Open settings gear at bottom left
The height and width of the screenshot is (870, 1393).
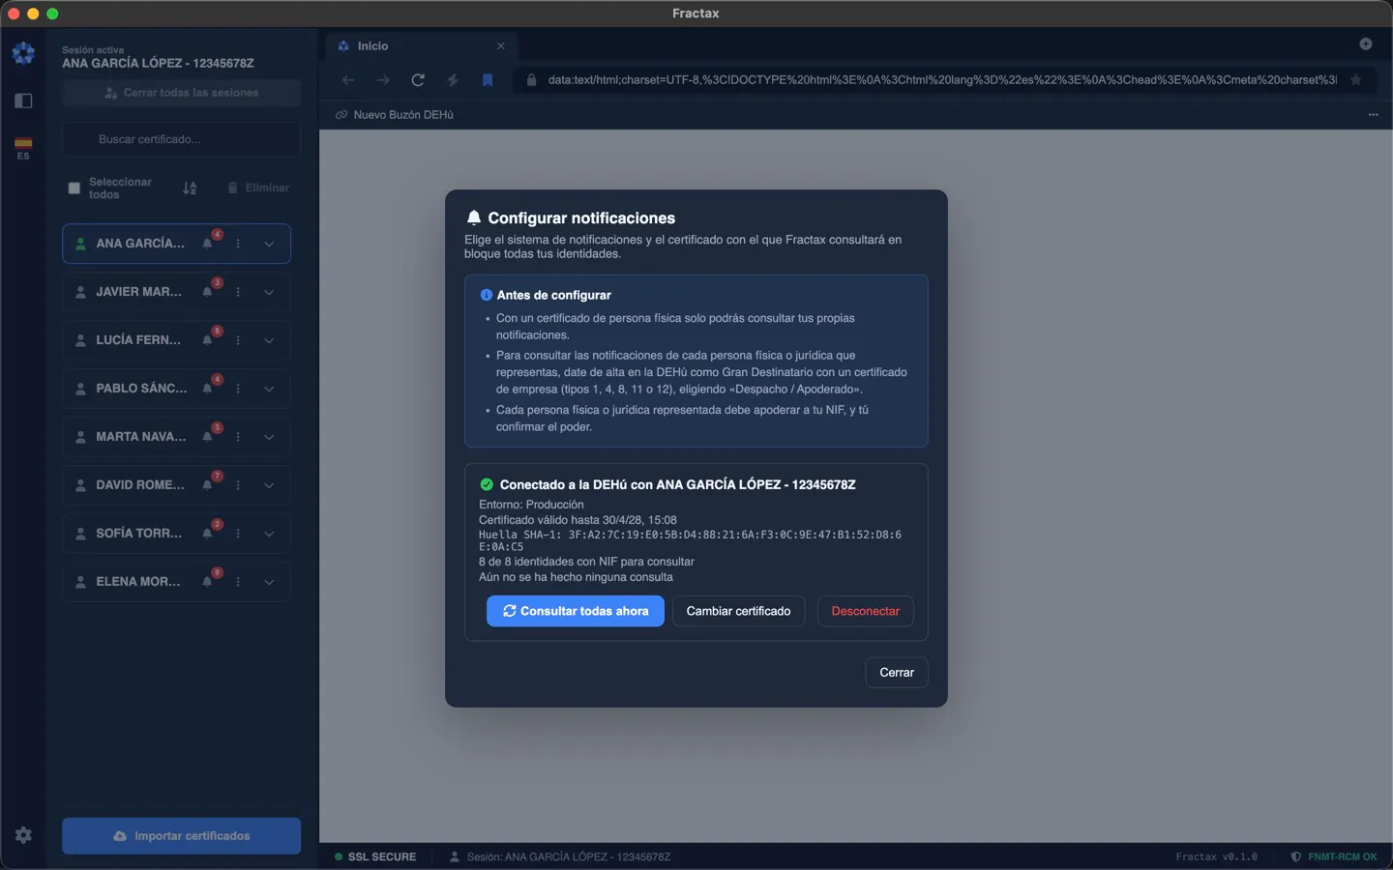tap(23, 835)
